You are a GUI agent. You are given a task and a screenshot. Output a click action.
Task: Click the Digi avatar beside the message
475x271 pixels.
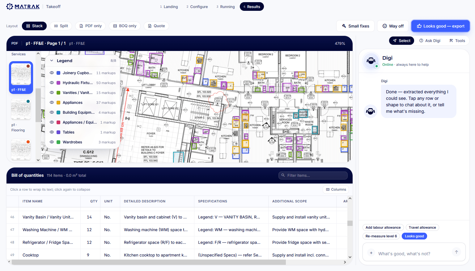point(371,111)
